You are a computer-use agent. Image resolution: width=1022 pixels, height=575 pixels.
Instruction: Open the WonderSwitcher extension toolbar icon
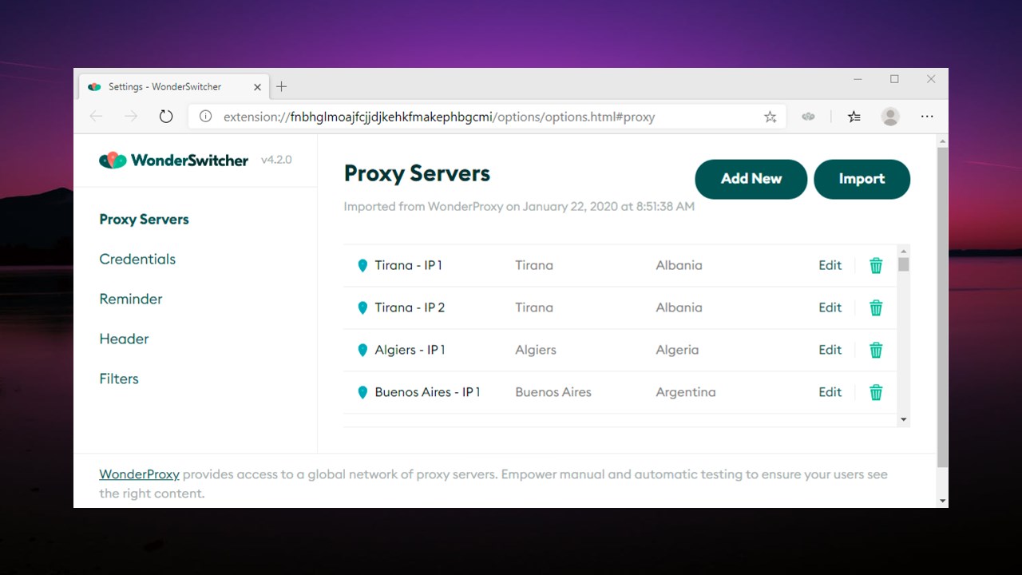pyautogui.click(x=808, y=117)
